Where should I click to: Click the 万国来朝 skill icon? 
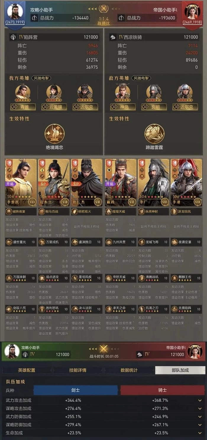pyautogui.click(x=9, y=278)
